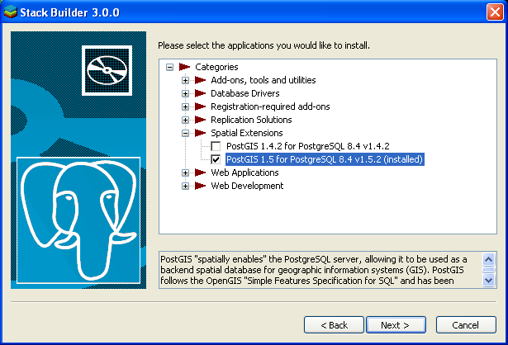
Task: Select the Web Applications label
Action: (x=245, y=172)
